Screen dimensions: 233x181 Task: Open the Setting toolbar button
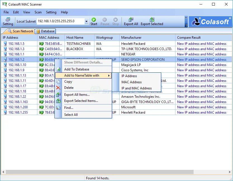click(8, 22)
